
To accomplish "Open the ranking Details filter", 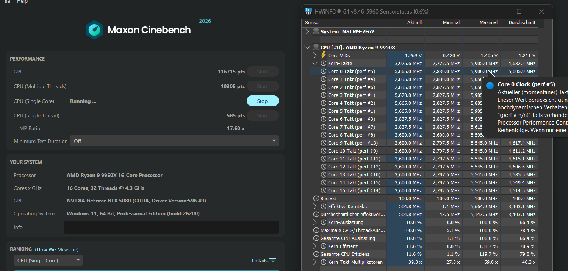I will click(264, 260).
